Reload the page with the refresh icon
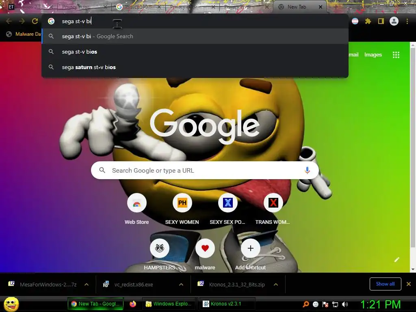416x312 pixels. (x=35, y=21)
